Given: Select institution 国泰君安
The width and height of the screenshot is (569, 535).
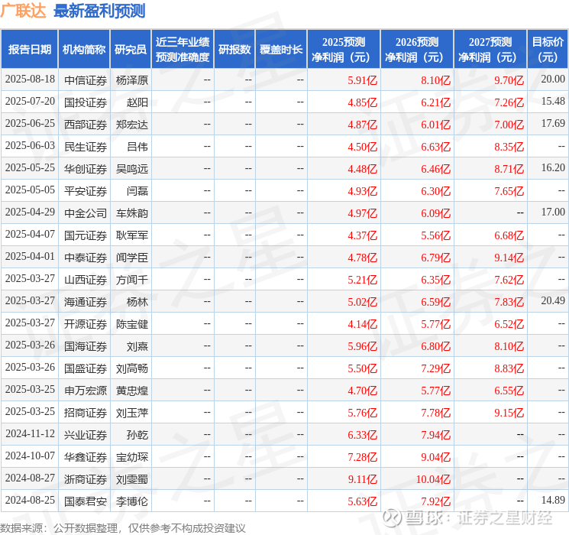Looking at the screenshot, I should (86, 501).
